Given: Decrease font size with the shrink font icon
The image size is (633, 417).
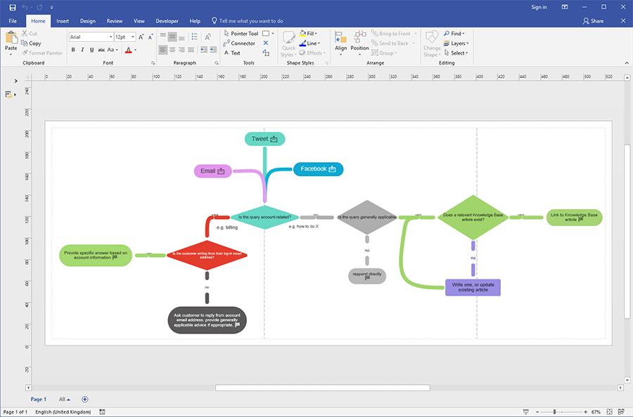Looking at the screenshot, I should pos(151,37).
